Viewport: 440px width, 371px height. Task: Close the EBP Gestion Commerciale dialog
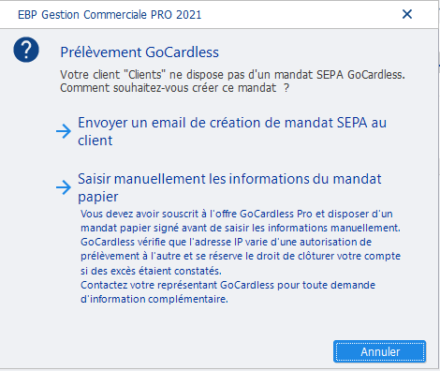(407, 14)
